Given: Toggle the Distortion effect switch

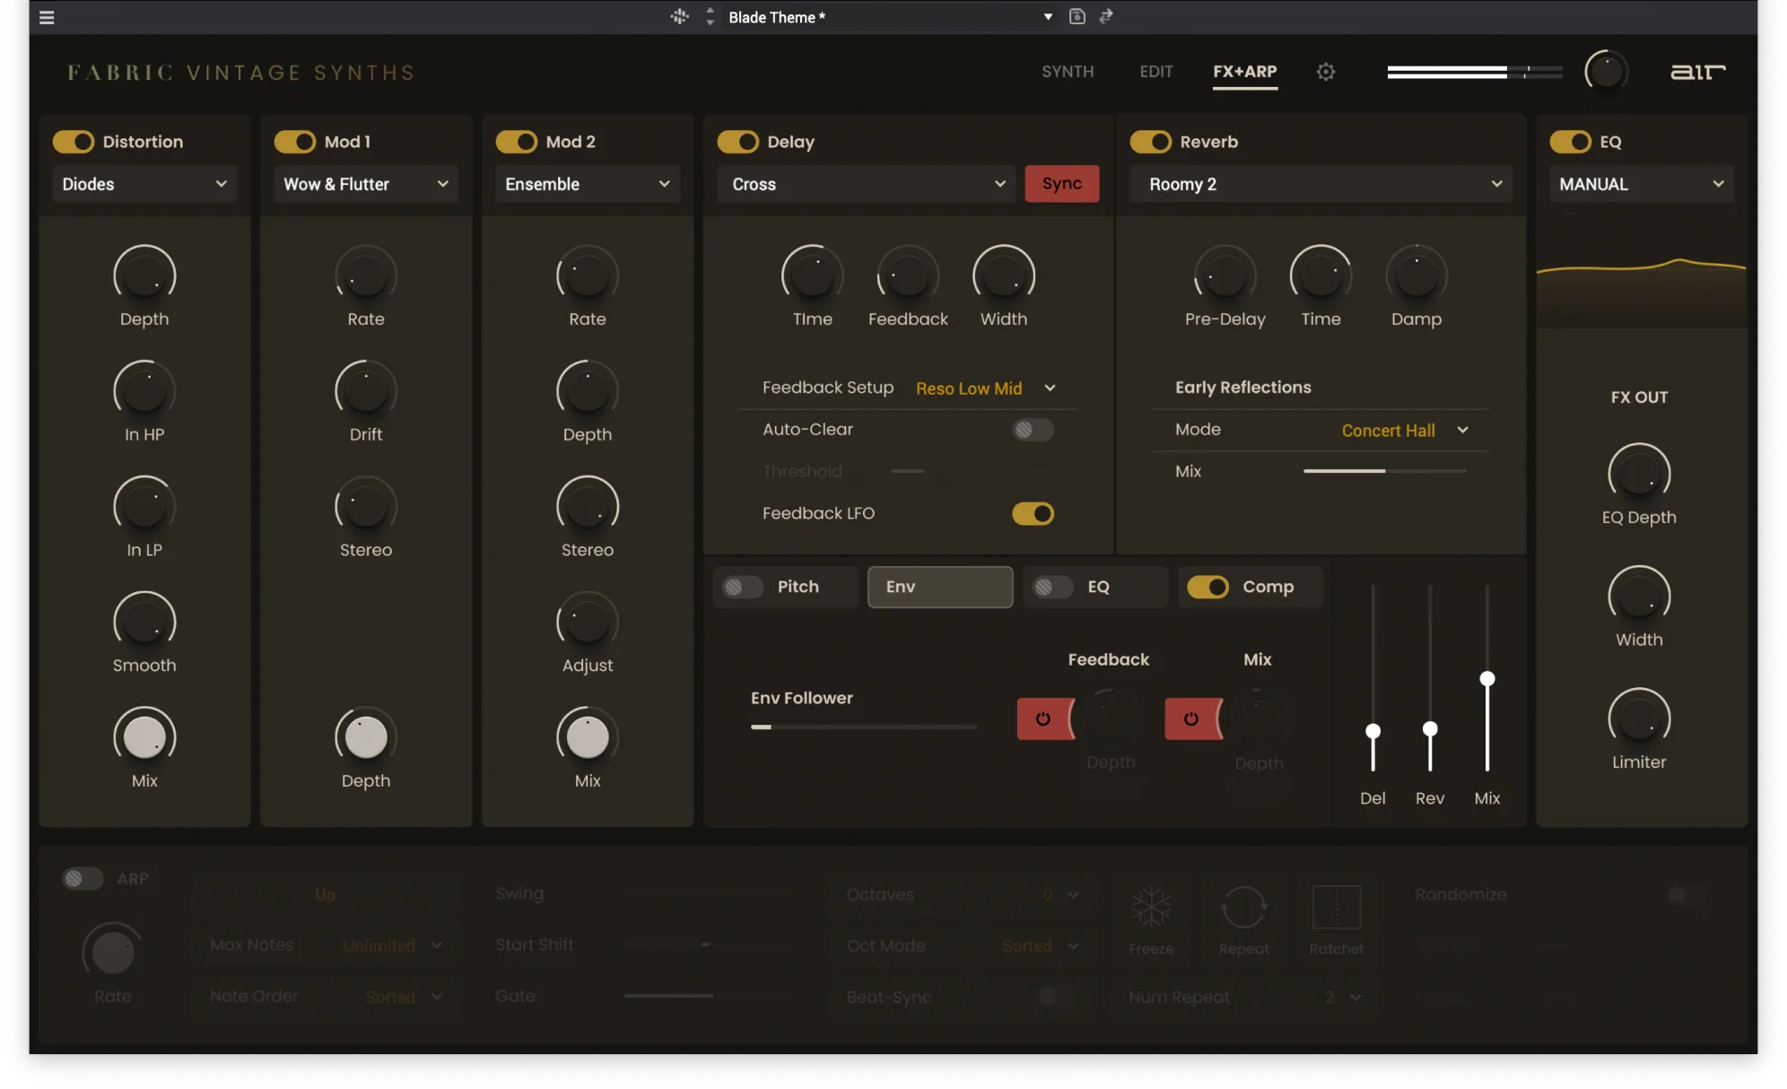Looking at the screenshot, I should tap(73, 142).
